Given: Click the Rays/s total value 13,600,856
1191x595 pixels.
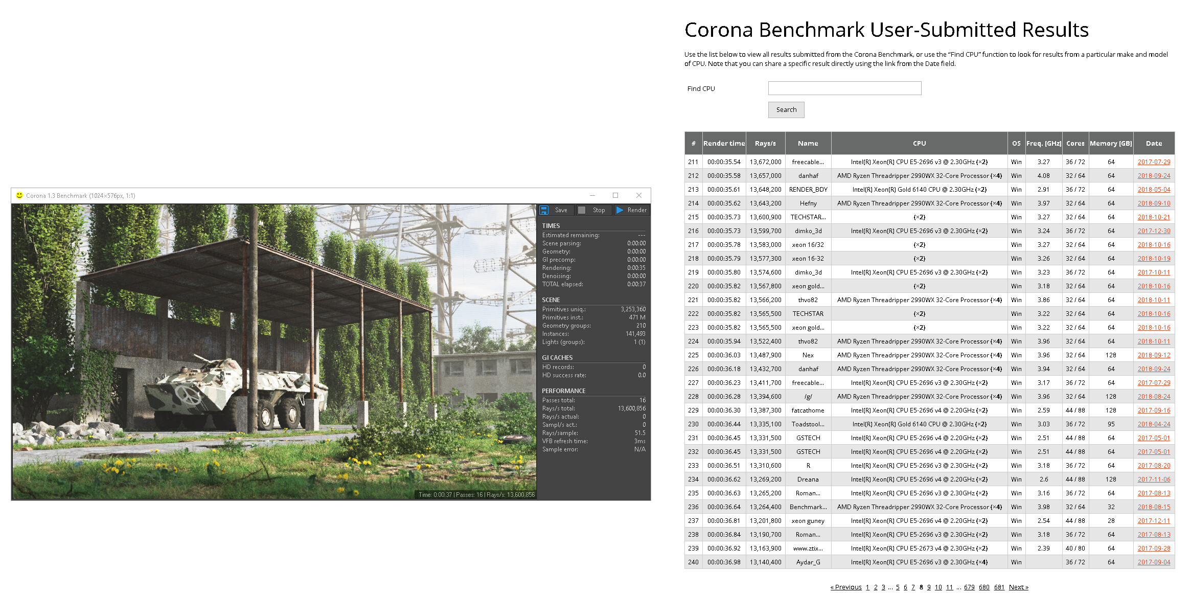Looking at the screenshot, I should click(632, 408).
